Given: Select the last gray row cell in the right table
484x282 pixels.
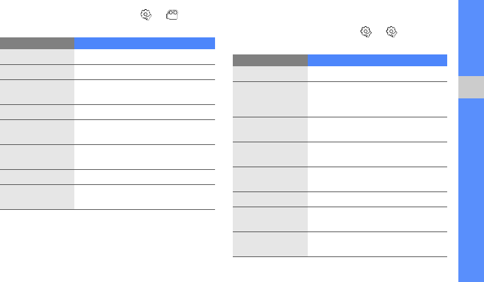Looking at the screenshot, I should pos(270,244).
